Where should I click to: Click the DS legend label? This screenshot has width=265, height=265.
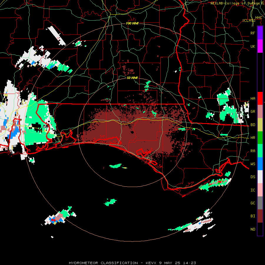click(253, 177)
